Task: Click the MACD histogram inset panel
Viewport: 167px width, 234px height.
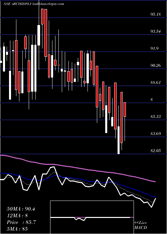Action: click(92, 217)
